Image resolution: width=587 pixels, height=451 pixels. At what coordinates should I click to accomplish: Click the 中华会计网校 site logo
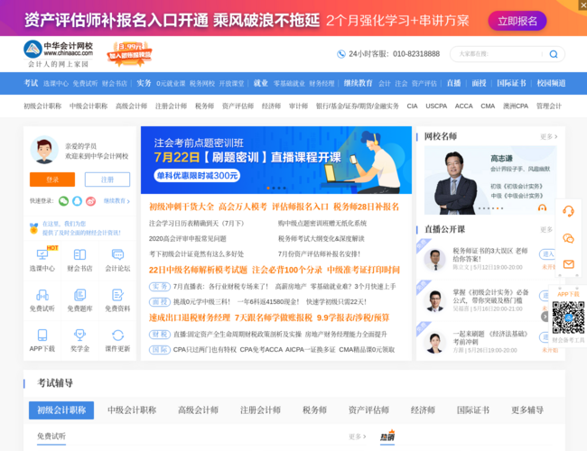[x=59, y=53]
